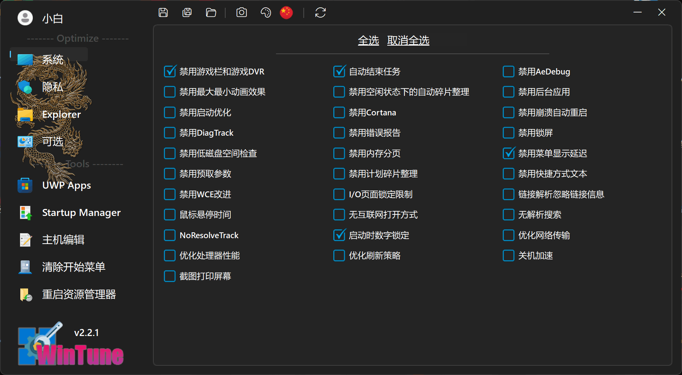
Task: Enable I/O页面锁定限制
Action: coord(339,195)
